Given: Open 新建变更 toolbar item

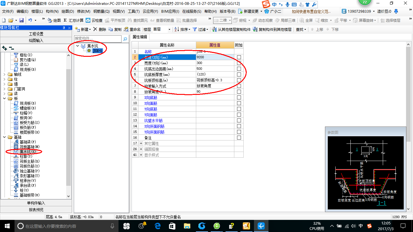Looking at the screenshot, I should coord(250,11).
